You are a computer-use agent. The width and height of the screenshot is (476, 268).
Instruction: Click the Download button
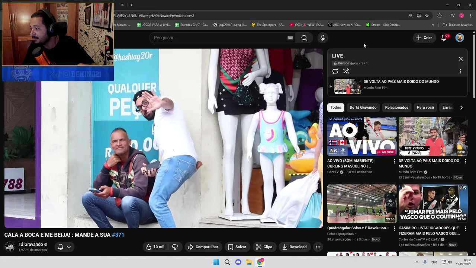click(294, 247)
